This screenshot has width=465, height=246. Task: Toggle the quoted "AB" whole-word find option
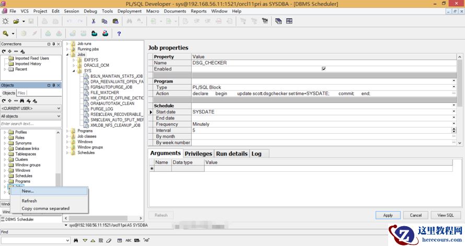click(x=146, y=240)
